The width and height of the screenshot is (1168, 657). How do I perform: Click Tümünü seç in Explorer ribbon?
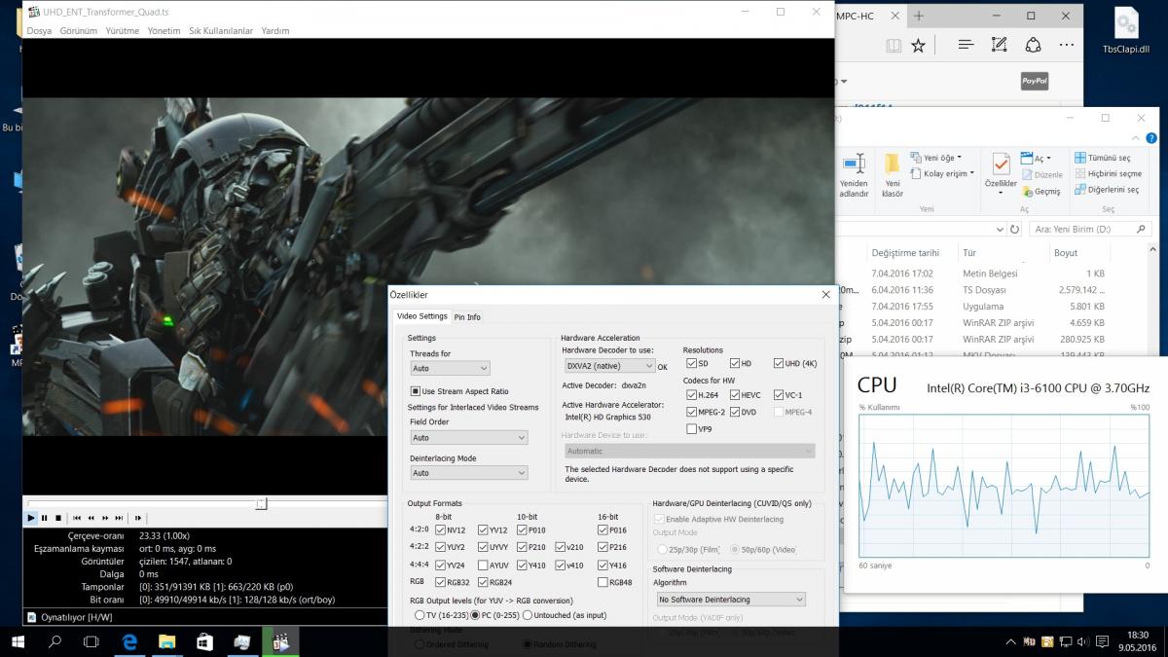1103,158
